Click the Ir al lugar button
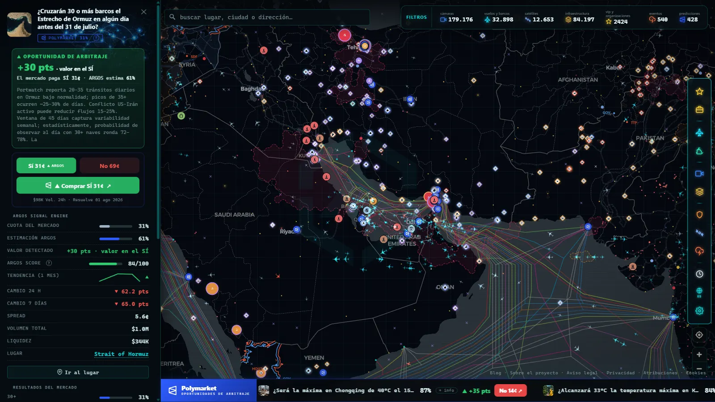Viewport: 715px width, 402px height. (x=78, y=372)
